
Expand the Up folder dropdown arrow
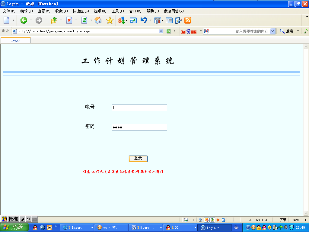tap(61, 20)
